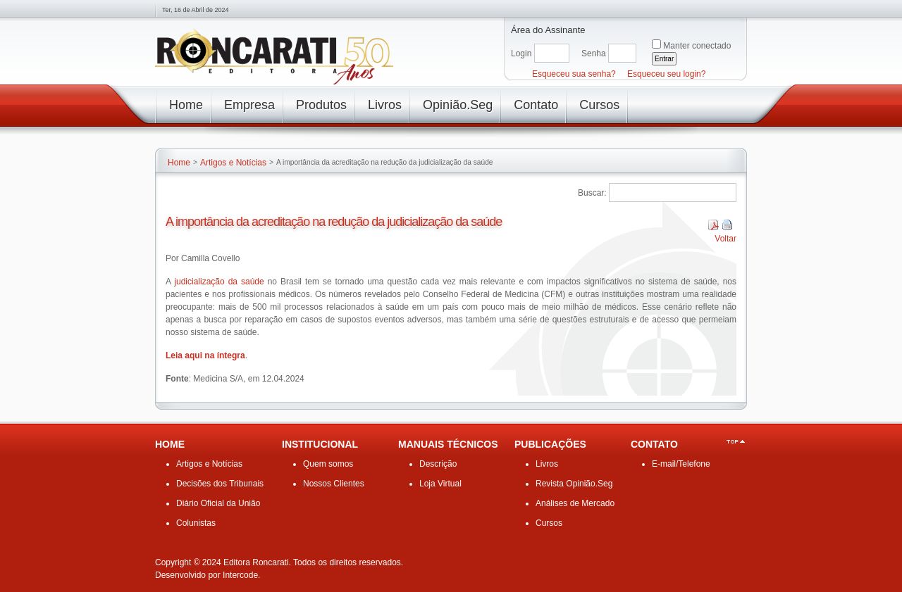
Task: Follow the judicialização da saúde link
Action: coord(219,282)
